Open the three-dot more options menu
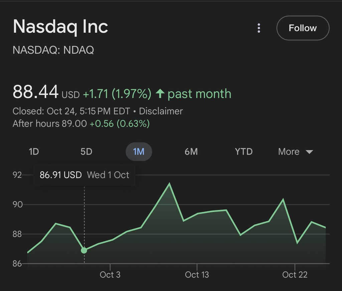 pyautogui.click(x=259, y=28)
